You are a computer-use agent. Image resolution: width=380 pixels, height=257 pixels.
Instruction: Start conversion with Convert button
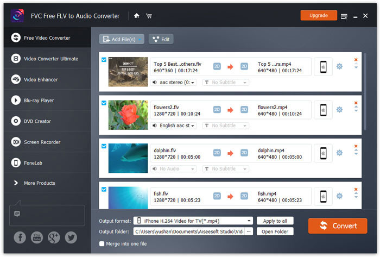(338, 225)
